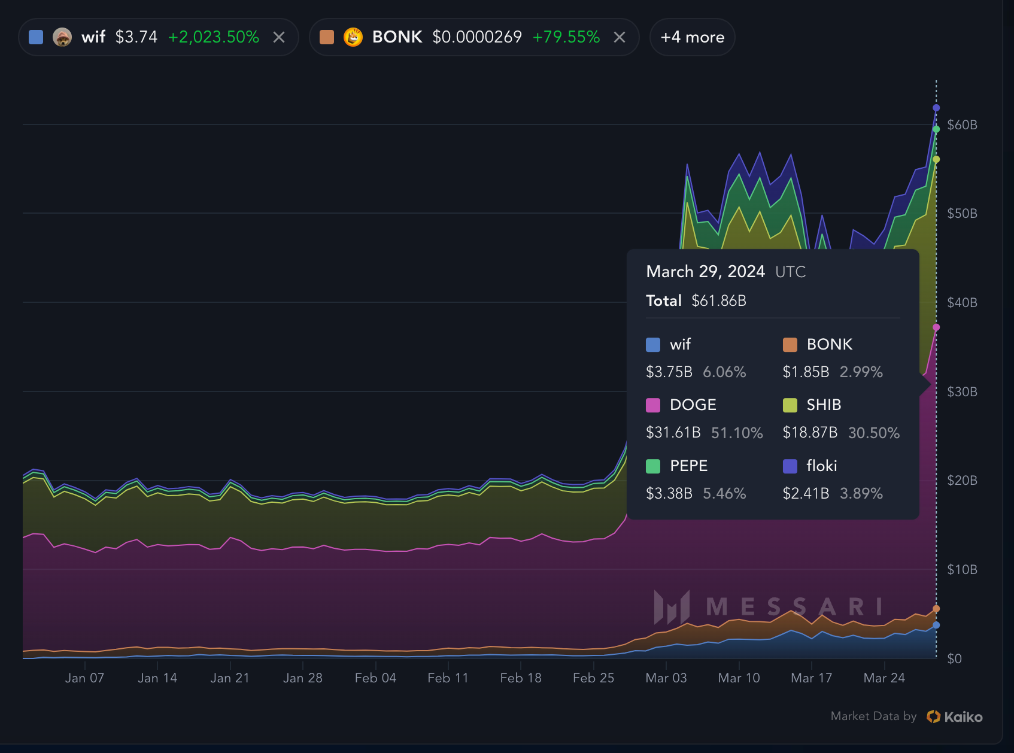Click the Kaiko logo icon
Image resolution: width=1014 pixels, height=753 pixels.
pos(933,716)
